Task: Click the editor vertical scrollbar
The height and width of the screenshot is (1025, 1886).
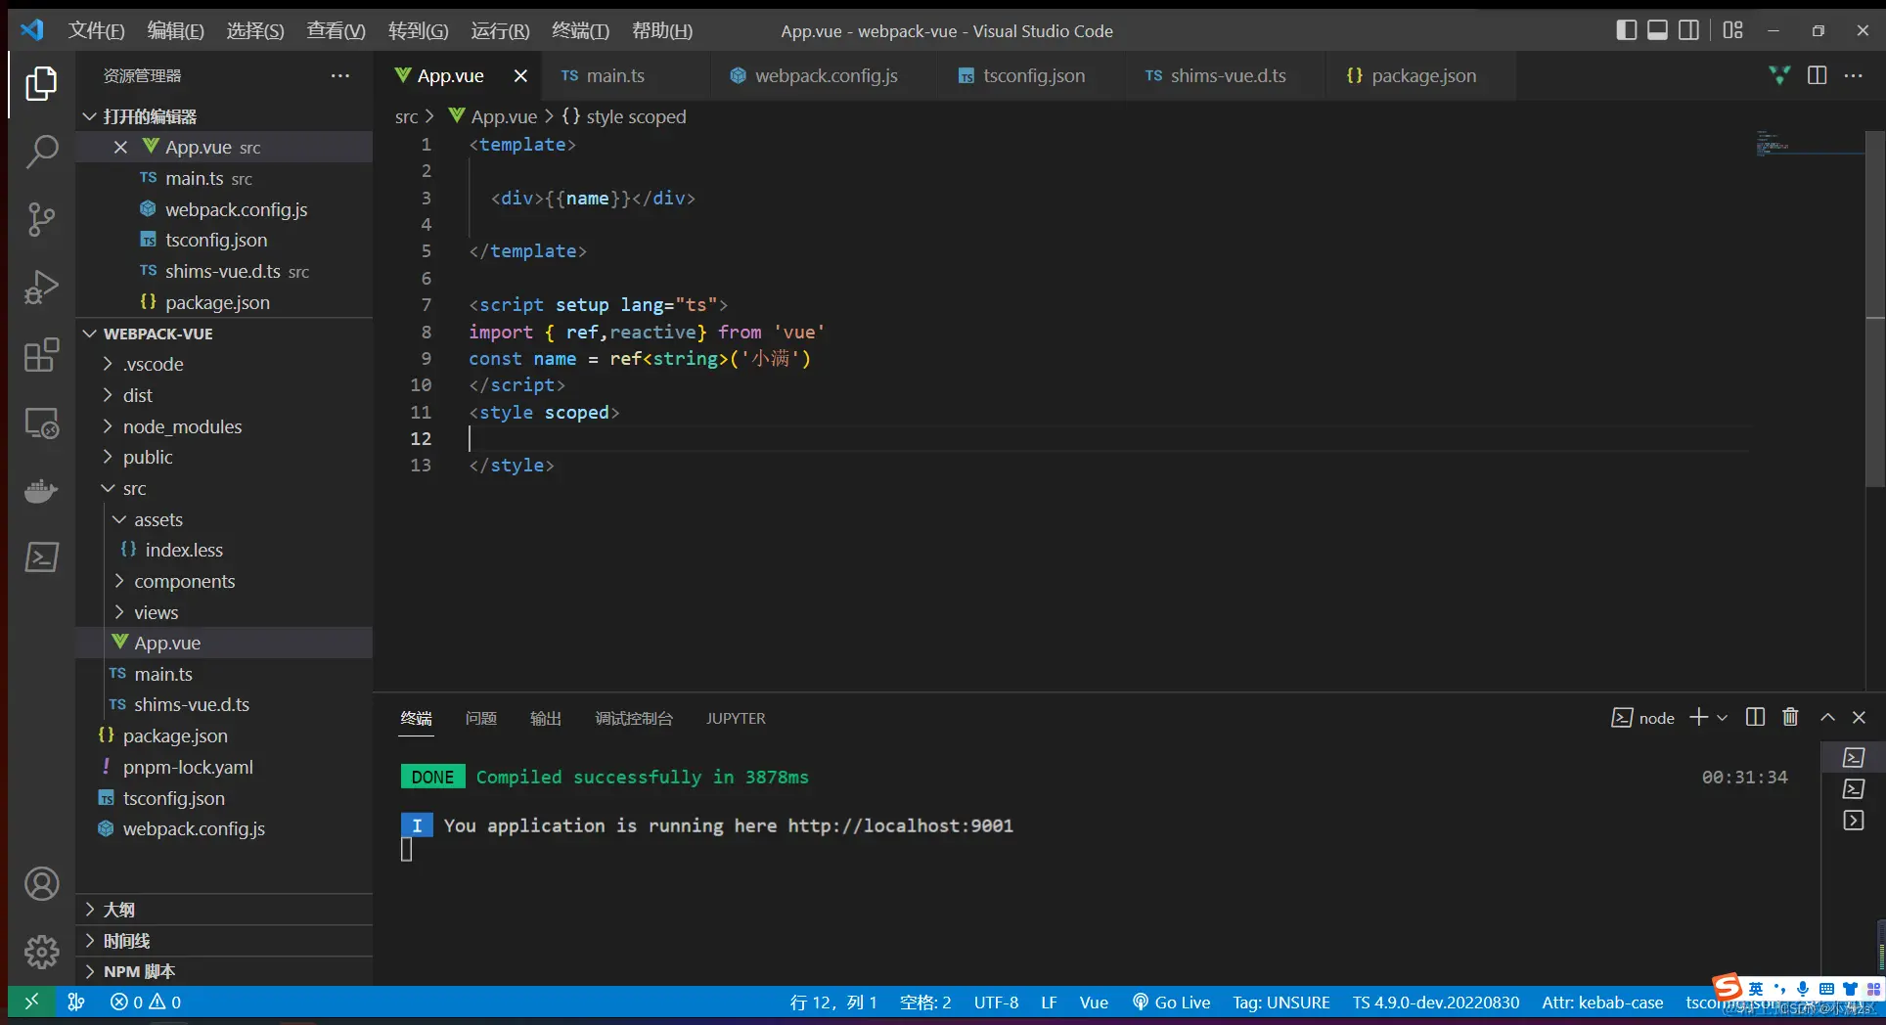Action: 1875,309
